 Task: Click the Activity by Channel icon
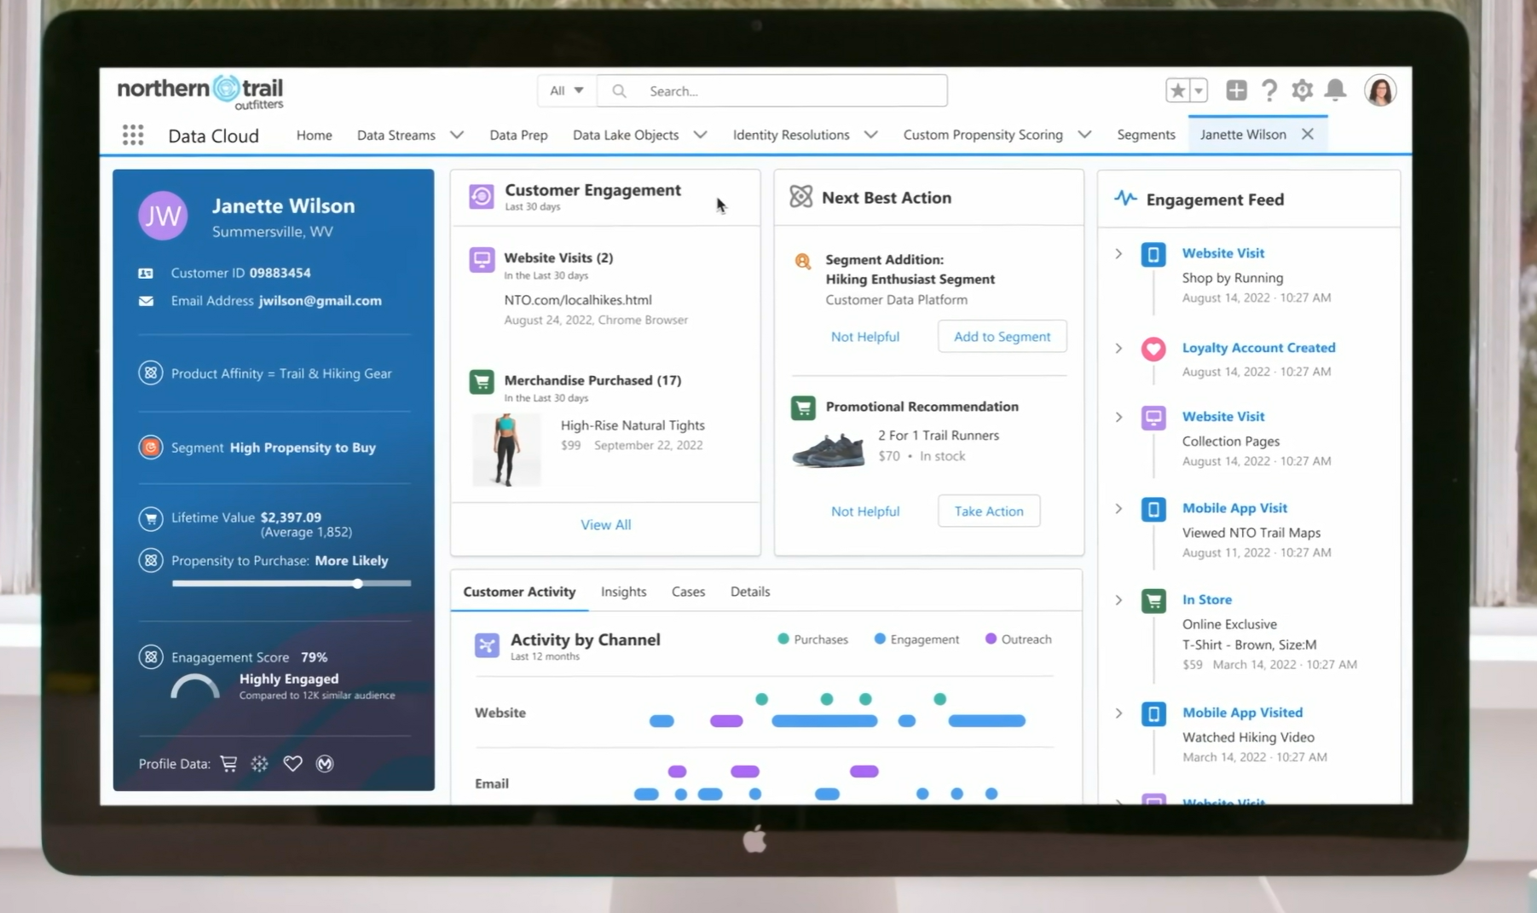coord(487,645)
